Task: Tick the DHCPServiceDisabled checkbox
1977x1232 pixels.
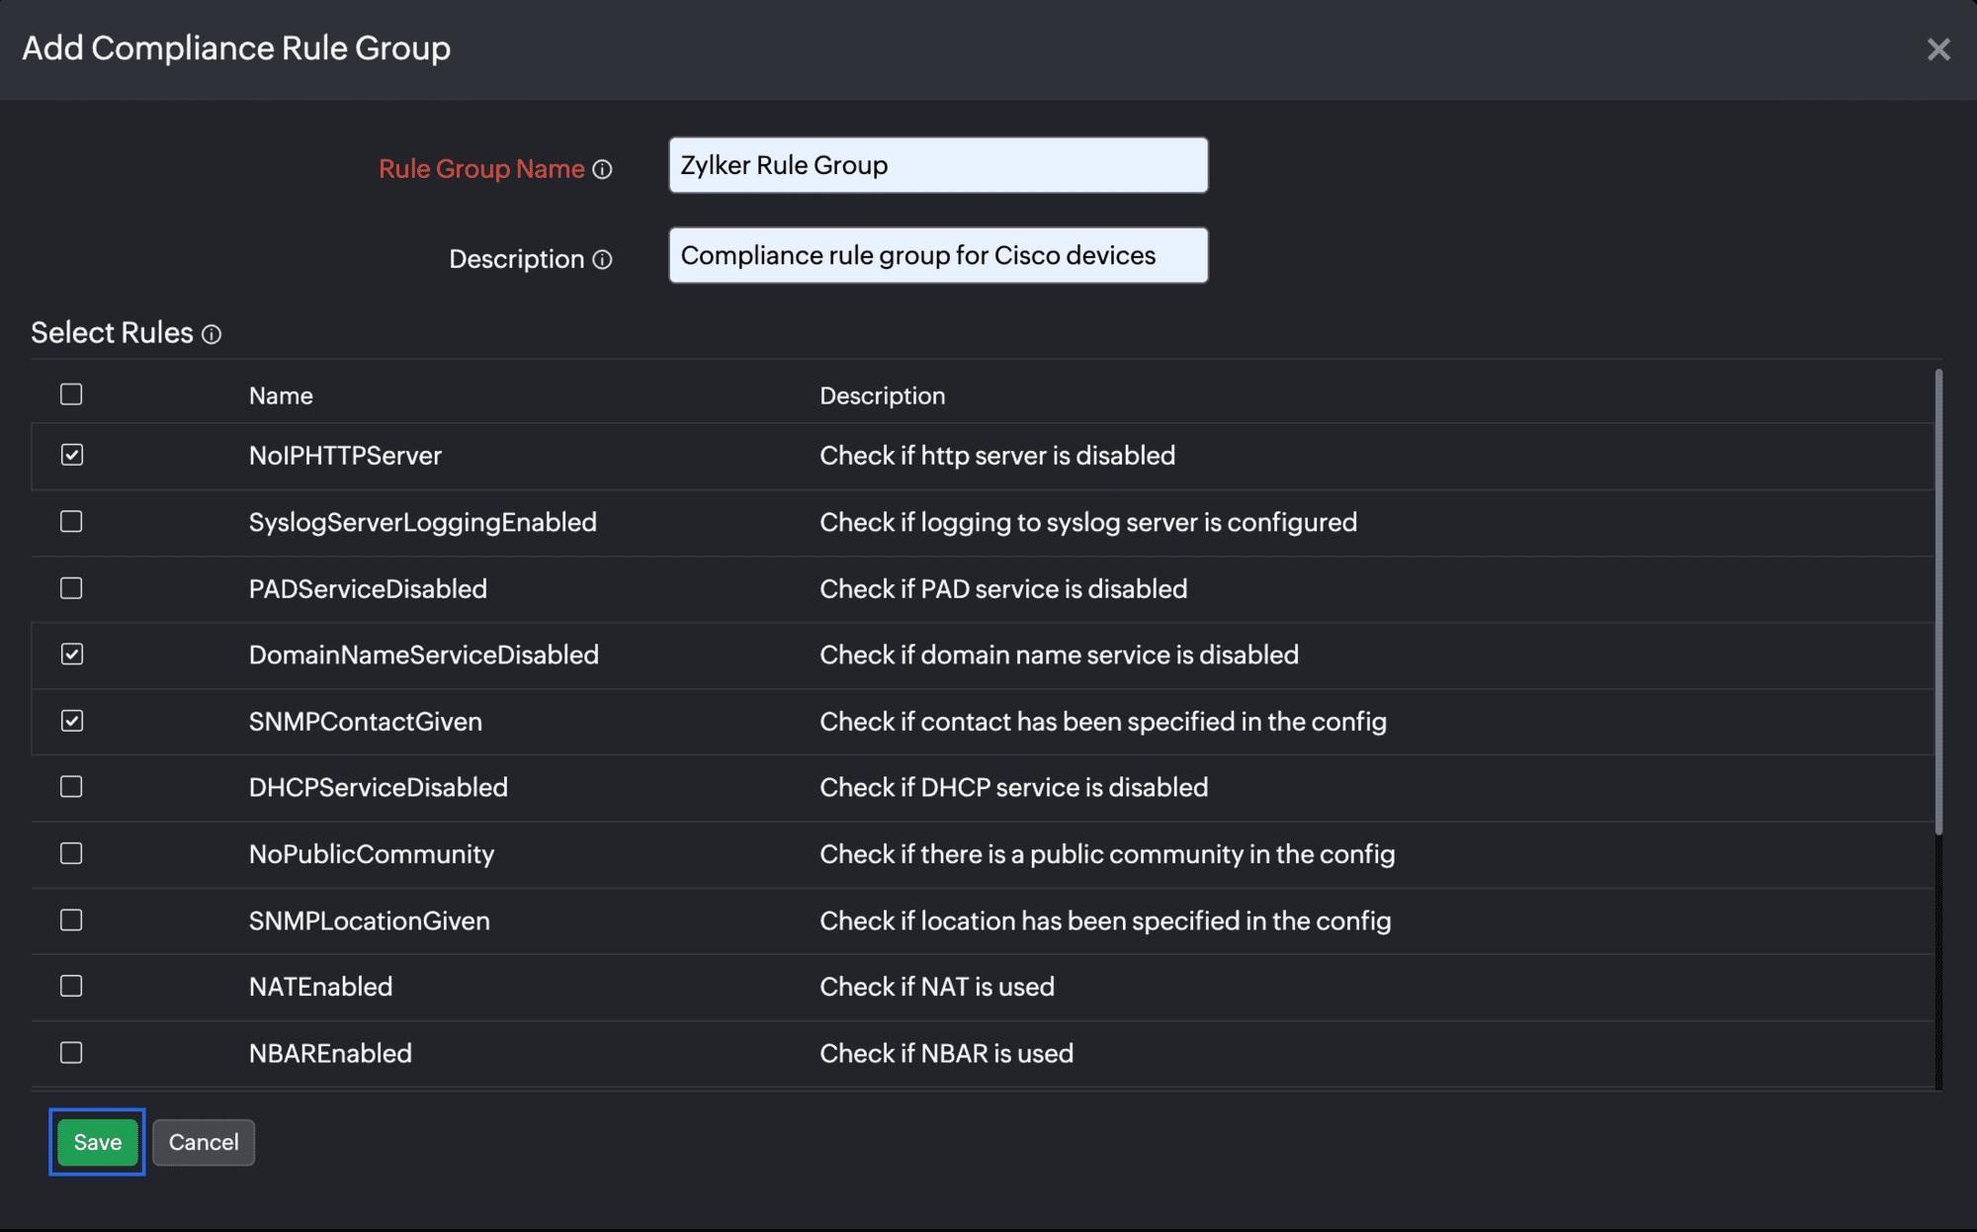Action: (71, 787)
